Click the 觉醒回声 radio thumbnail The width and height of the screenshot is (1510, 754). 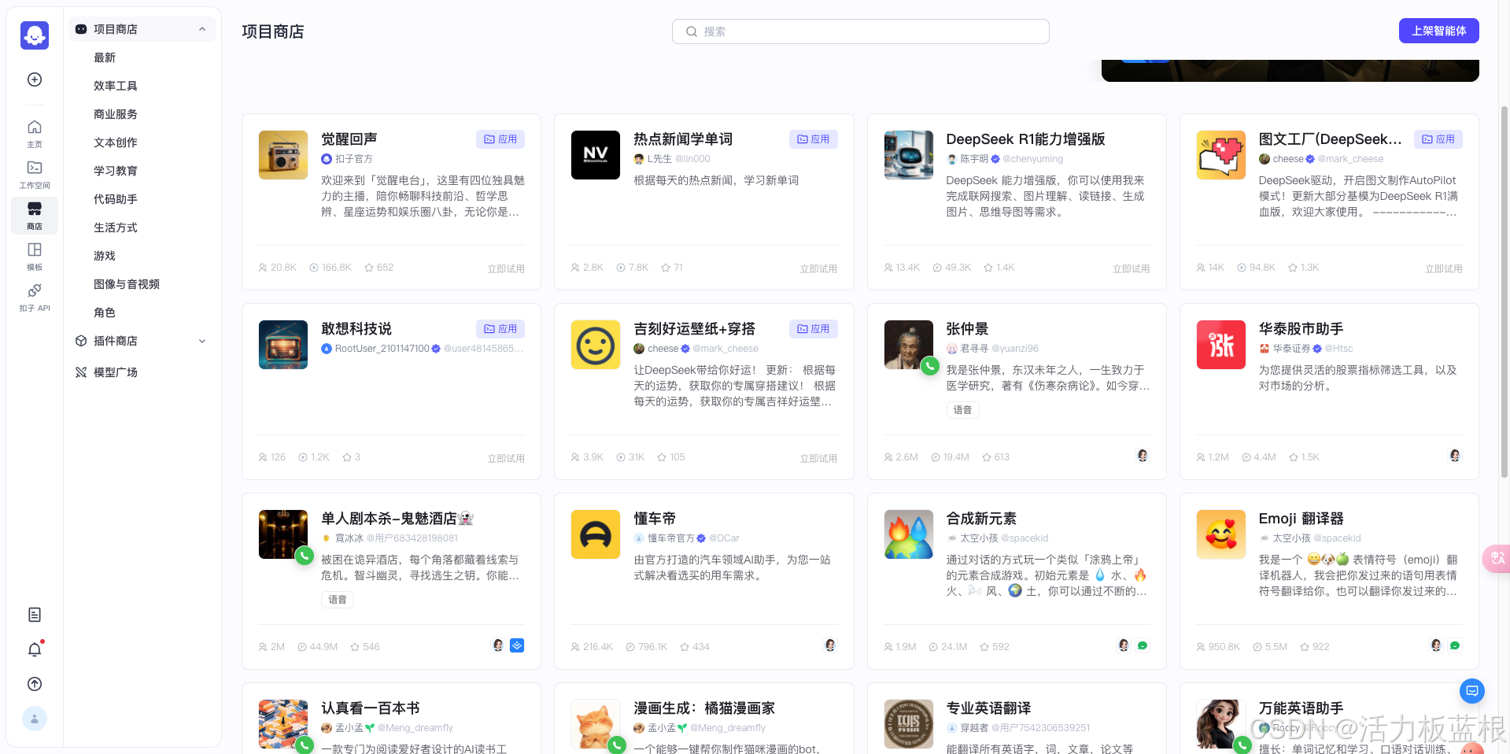pos(283,155)
